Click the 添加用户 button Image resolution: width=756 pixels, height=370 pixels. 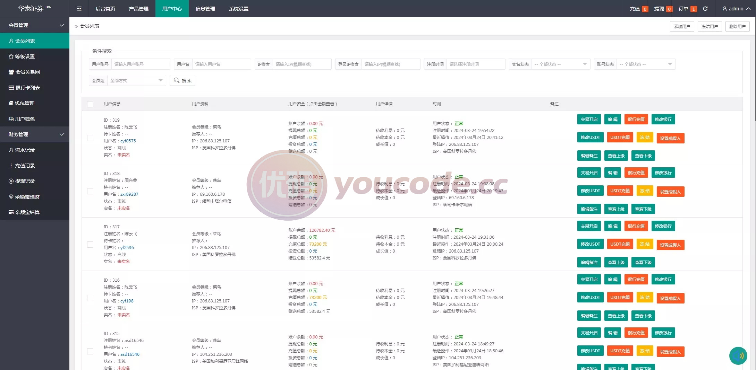(x=682, y=26)
